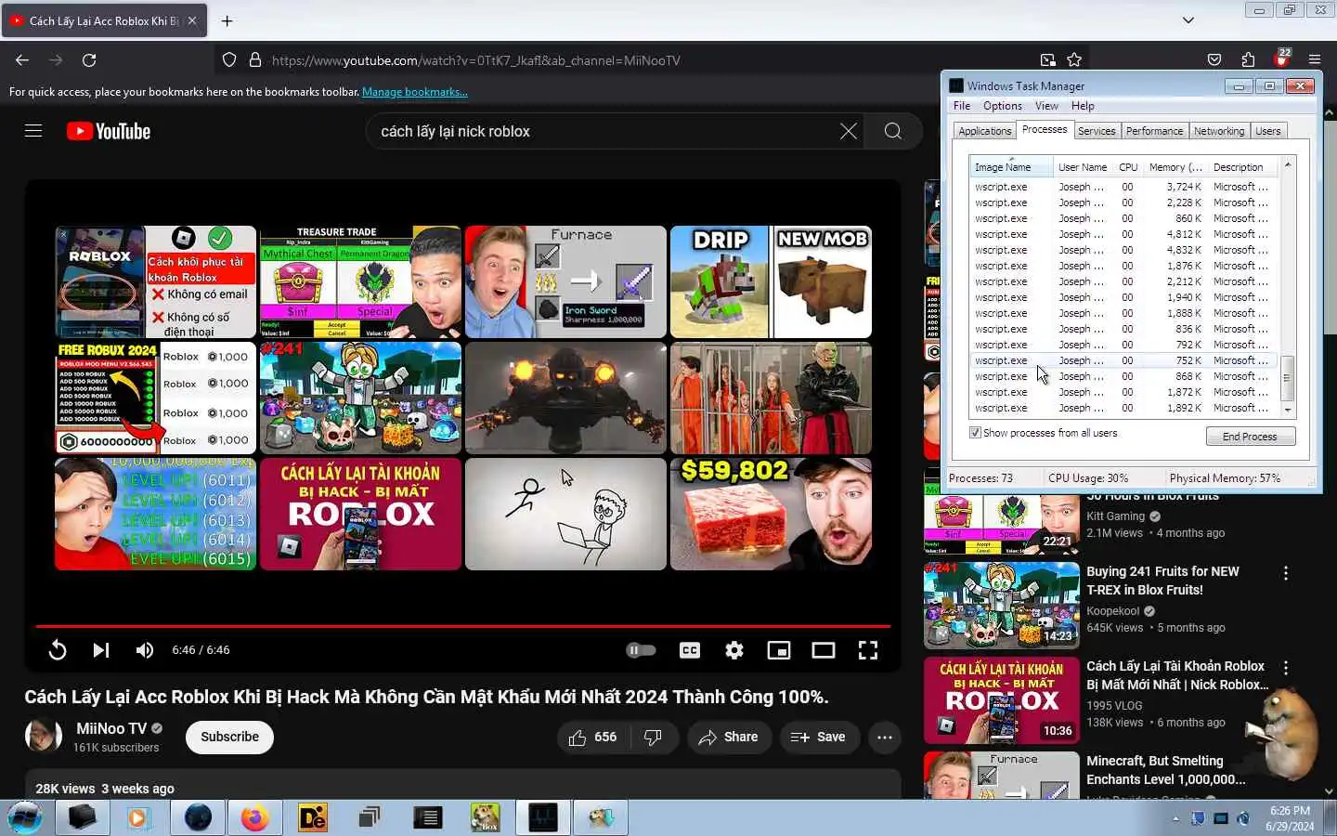Viewport: 1337px width, 836px height.
Task: List all tabs dropdown arrow
Action: pos(1188,20)
